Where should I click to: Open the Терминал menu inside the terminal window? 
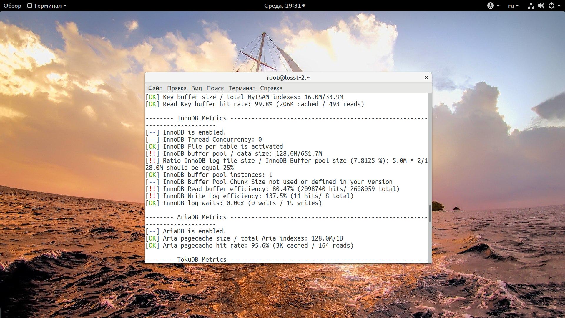pyautogui.click(x=242, y=88)
